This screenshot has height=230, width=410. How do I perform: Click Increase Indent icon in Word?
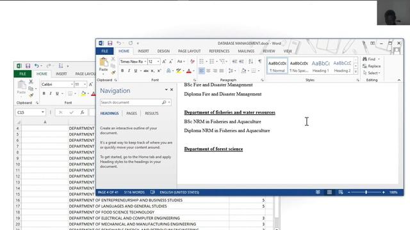(x=242, y=61)
